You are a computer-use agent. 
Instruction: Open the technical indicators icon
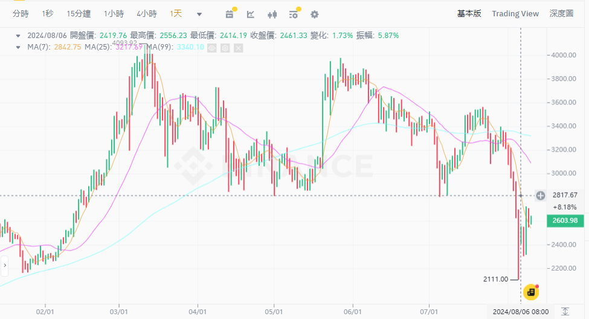click(x=294, y=14)
